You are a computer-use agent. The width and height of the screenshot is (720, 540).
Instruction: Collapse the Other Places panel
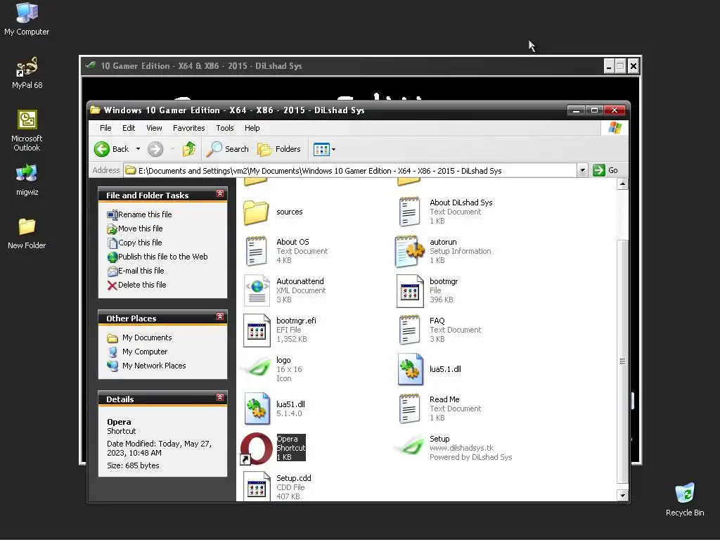point(220,317)
